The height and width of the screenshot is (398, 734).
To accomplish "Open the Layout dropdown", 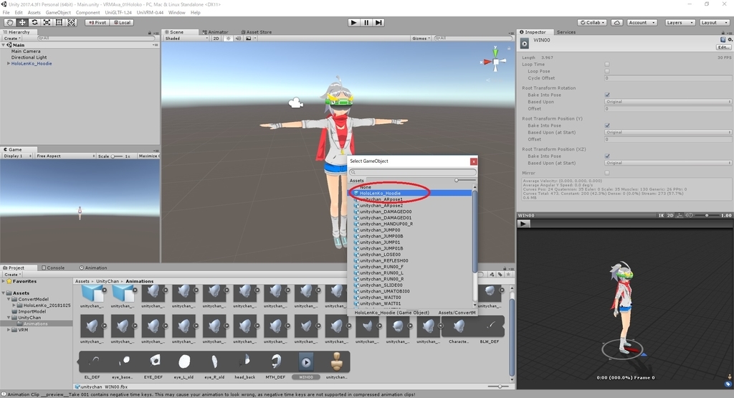I will (x=715, y=22).
